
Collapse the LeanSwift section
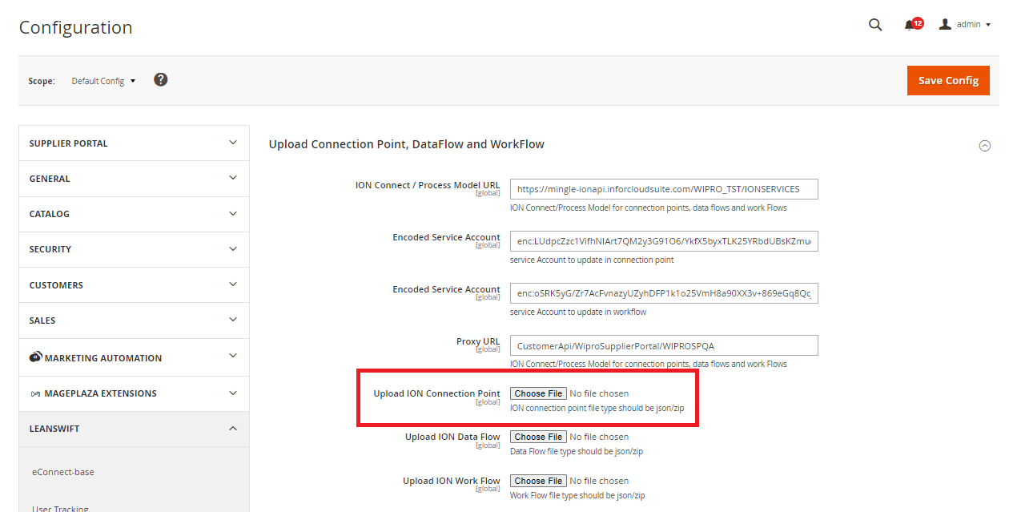134,429
